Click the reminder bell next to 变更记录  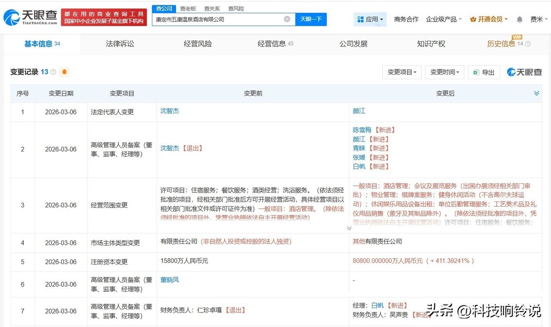64,72
